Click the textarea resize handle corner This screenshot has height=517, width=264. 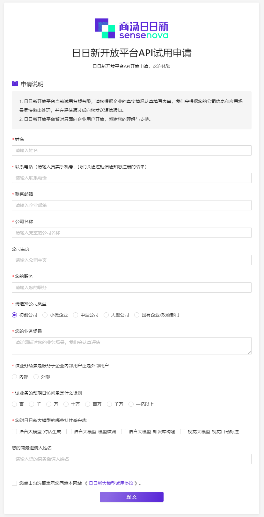pyautogui.click(x=249, y=352)
